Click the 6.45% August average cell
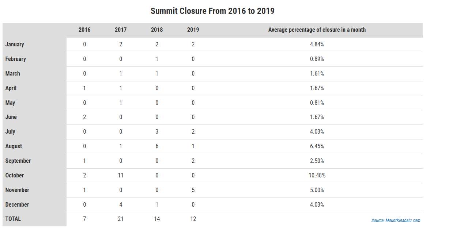 (317, 146)
